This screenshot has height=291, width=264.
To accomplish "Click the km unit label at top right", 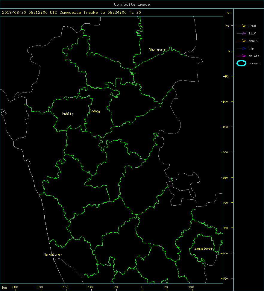I will (x=229, y=13).
